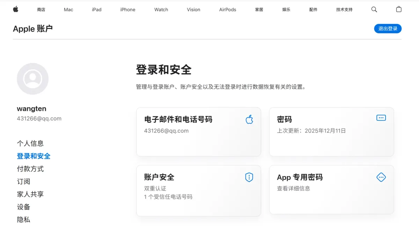Select 登录和安全 in sidebar
The width and height of the screenshot is (419, 236).
pos(34,156)
